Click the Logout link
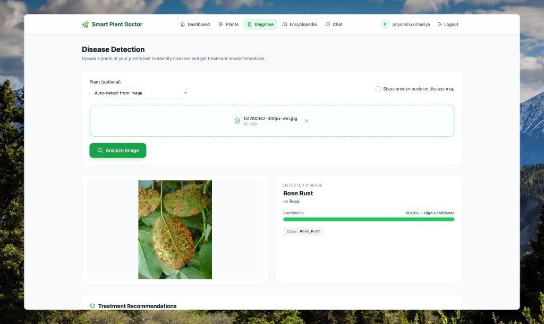This screenshot has width=544, height=324. (448, 24)
